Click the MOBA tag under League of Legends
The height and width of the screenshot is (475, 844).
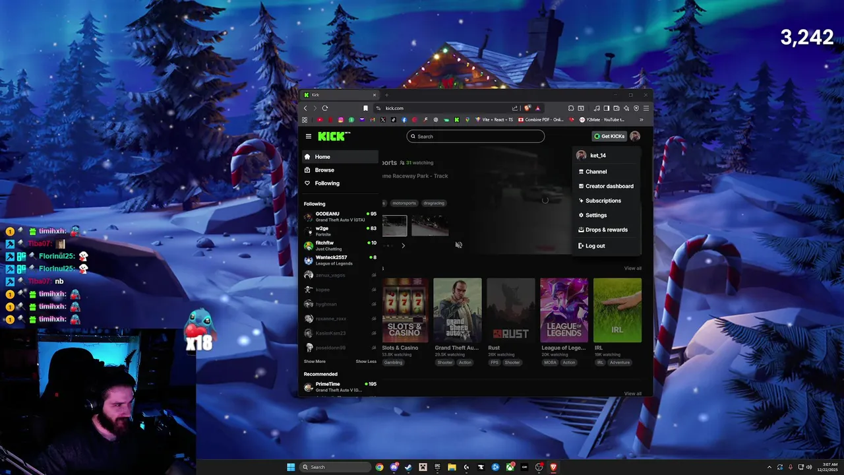tap(549, 362)
